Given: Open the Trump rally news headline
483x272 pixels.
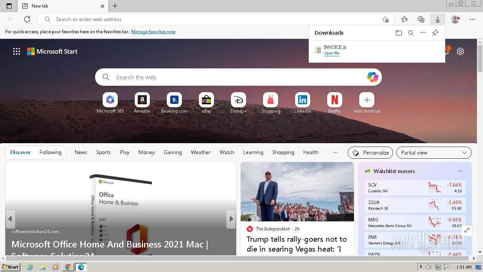Looking at the screenshot, I should [x=297, y=244].
